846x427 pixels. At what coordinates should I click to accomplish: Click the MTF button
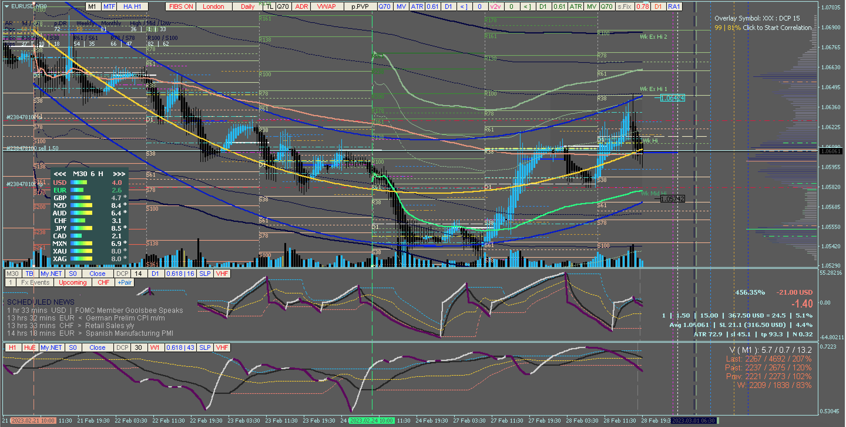tap(109, 6)
